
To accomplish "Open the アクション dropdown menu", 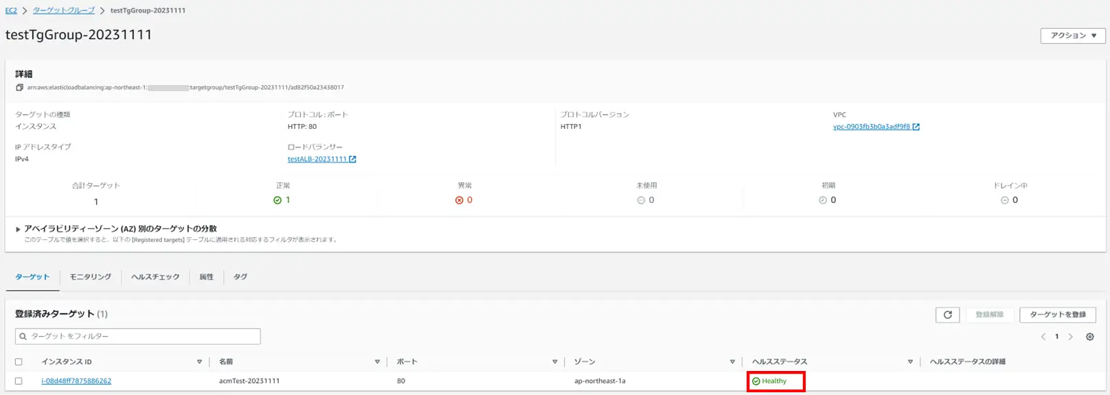I will (1073, 36).
